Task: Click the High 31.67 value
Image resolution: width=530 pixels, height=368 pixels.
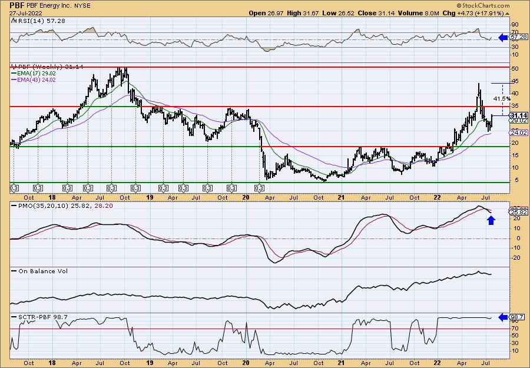Action: tap(303, 13)
